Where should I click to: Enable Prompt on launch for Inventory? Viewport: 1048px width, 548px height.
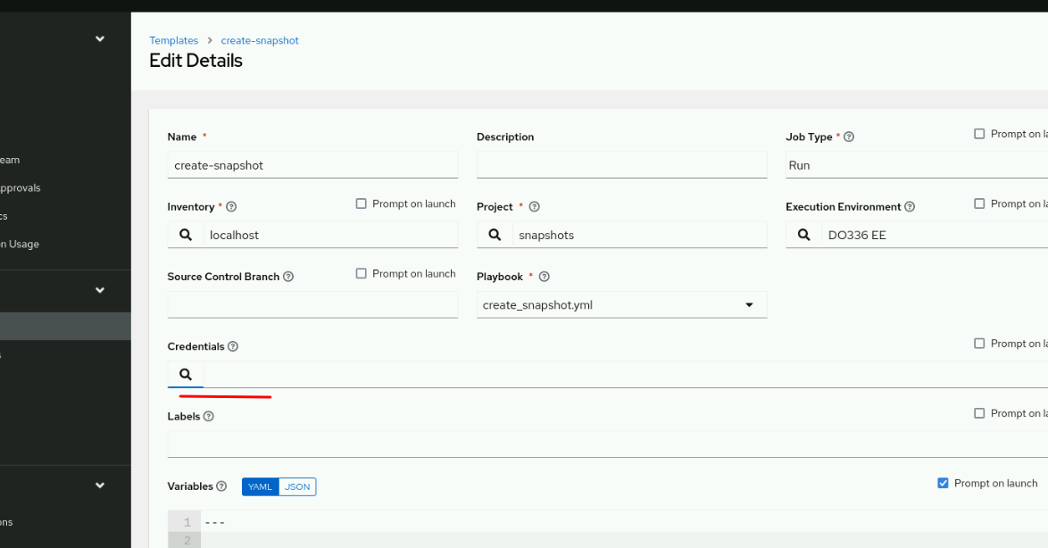[362, 203]
